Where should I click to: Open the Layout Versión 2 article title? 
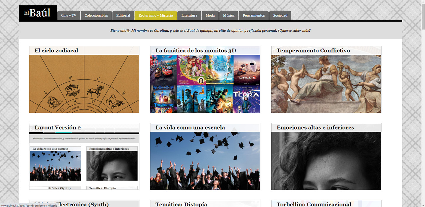(58, 127)
